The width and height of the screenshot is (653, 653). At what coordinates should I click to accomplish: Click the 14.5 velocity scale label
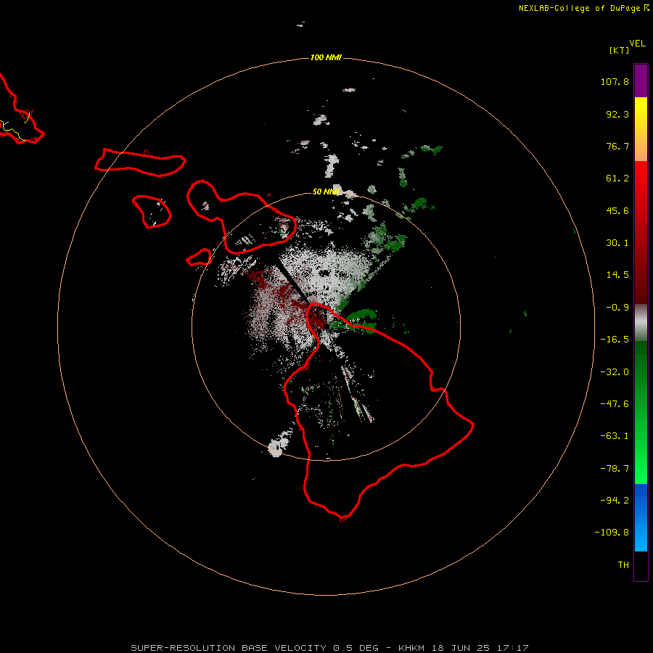point(617,275)
